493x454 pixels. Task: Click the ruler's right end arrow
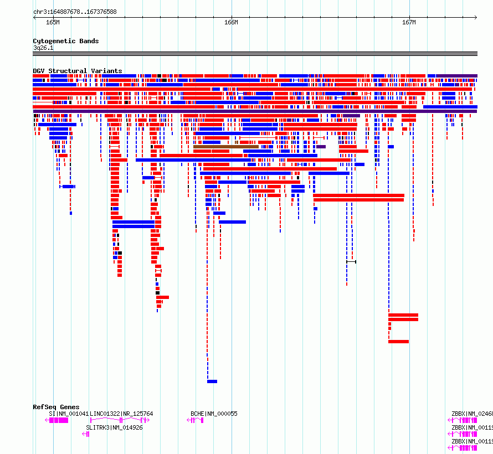point(476,17)
